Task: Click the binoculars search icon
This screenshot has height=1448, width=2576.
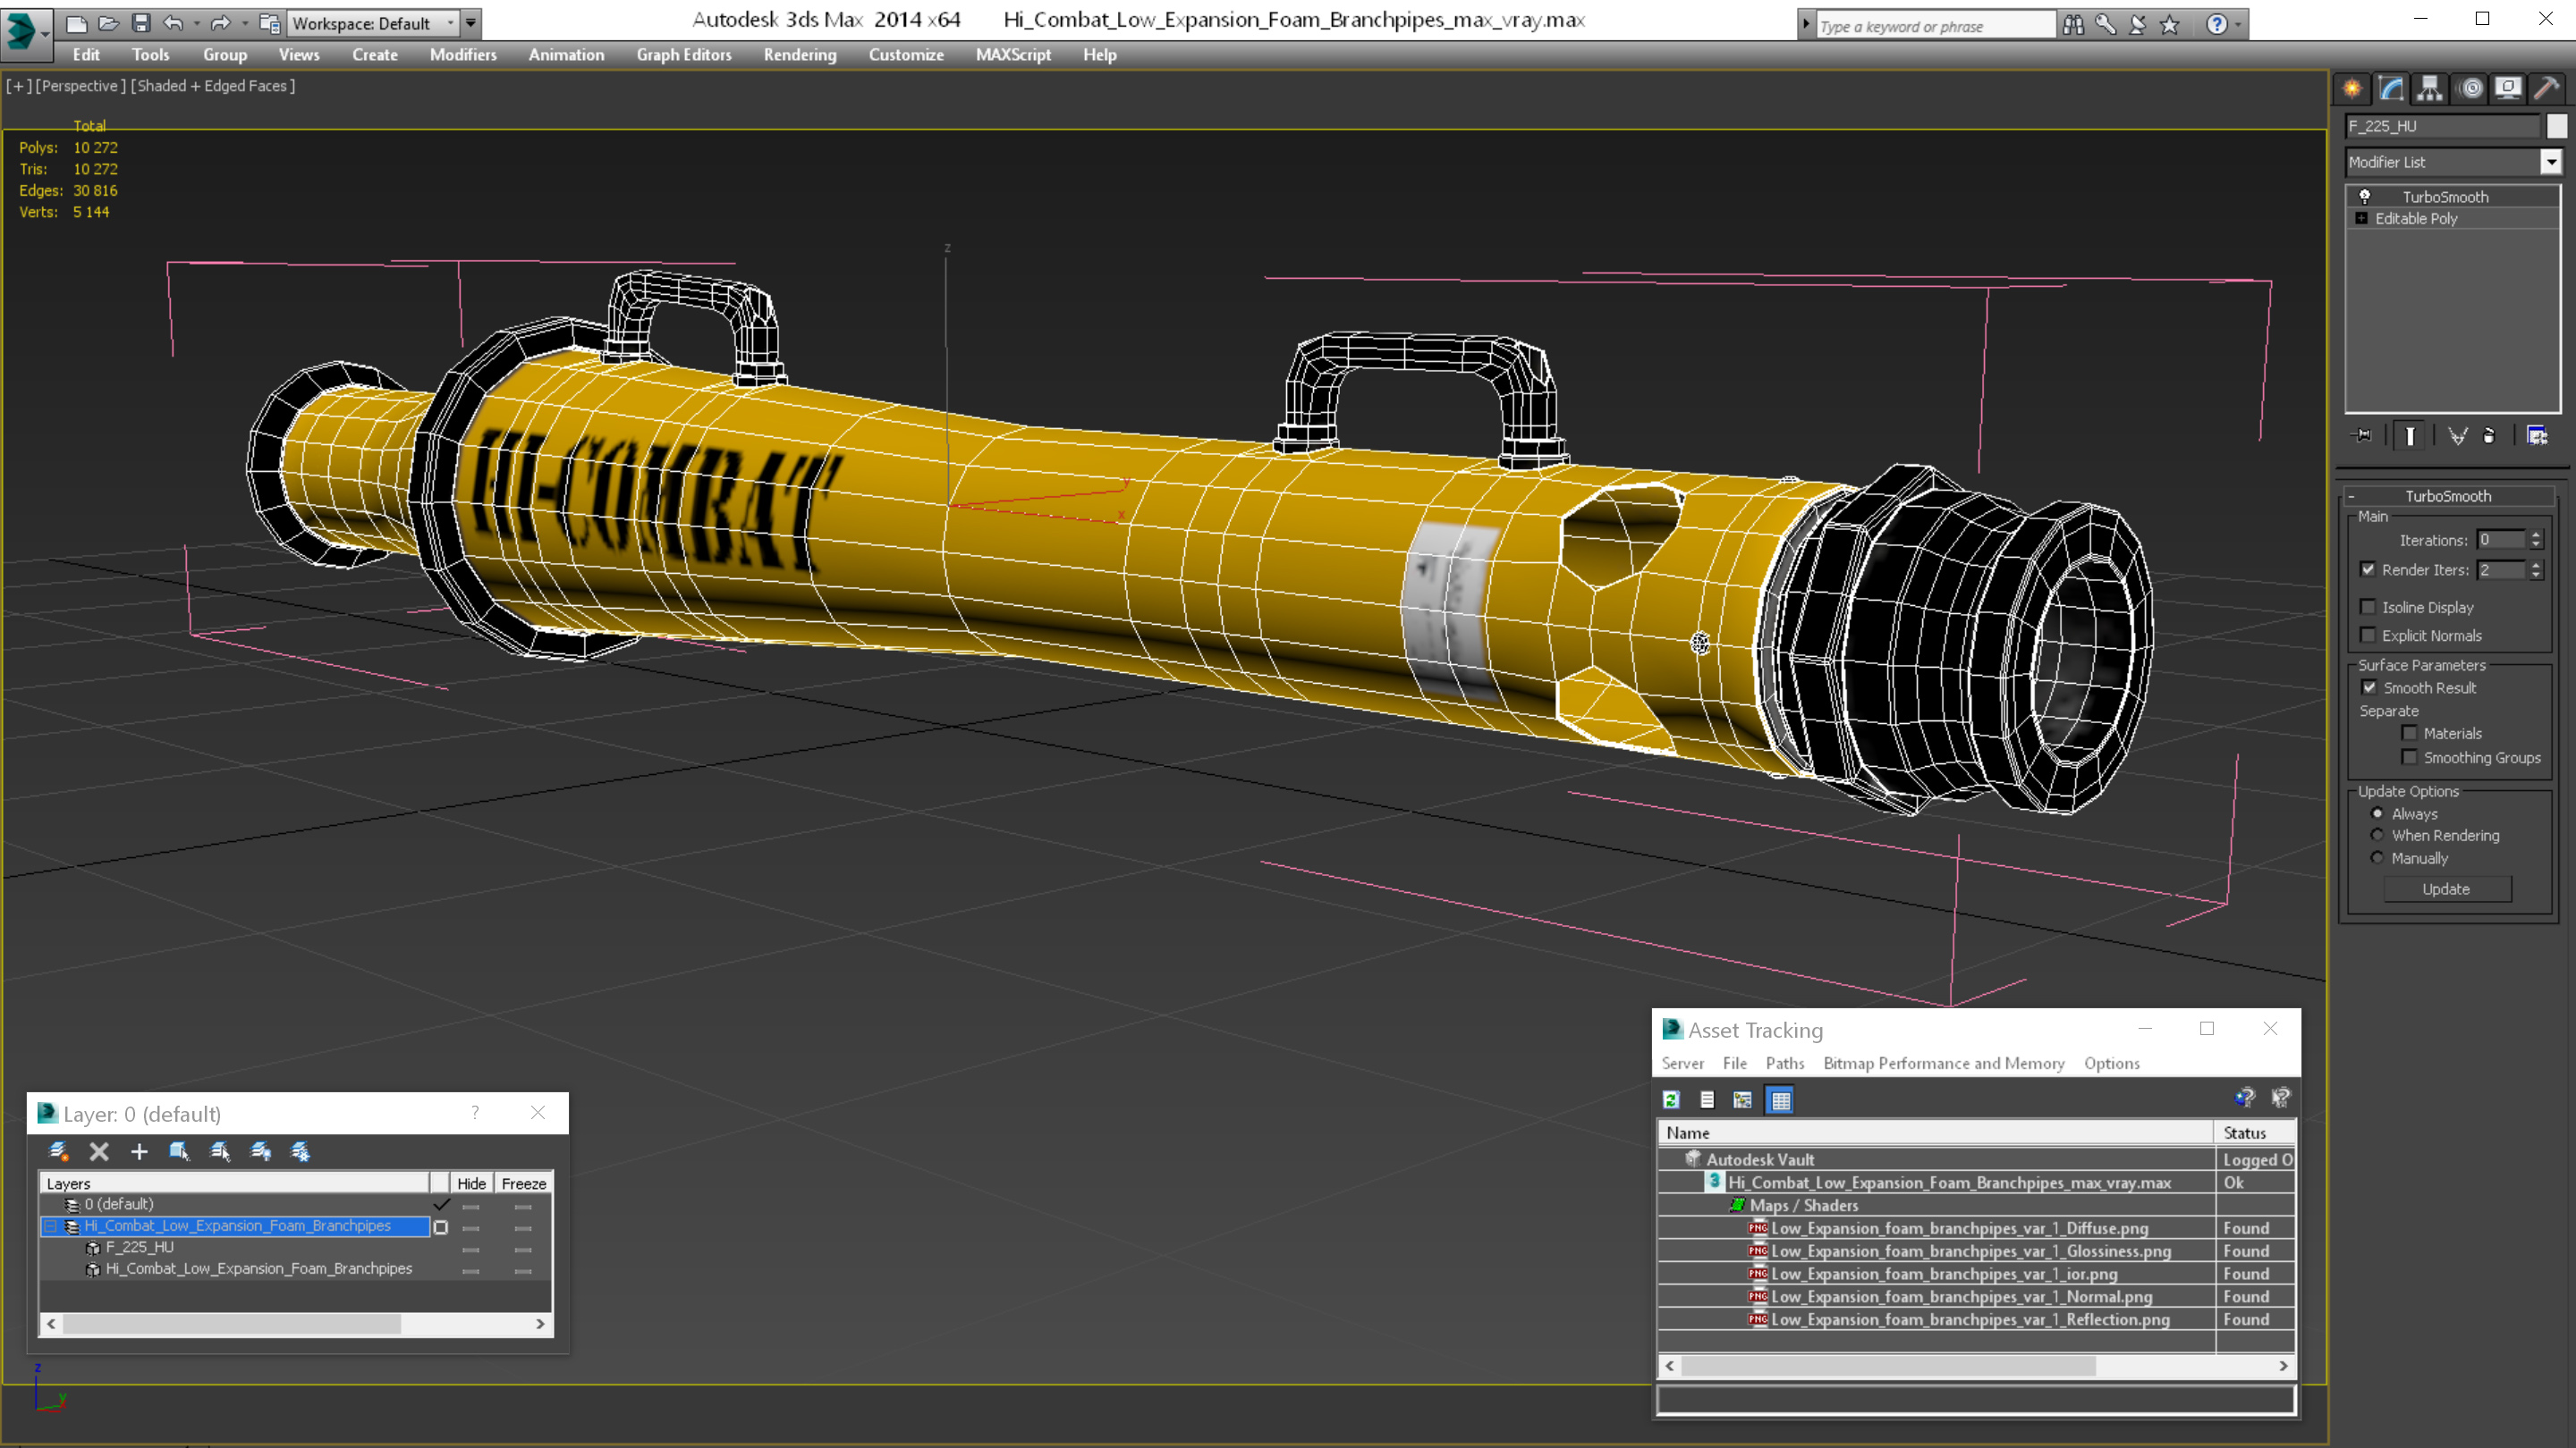Action: [x=2073, y=24]
